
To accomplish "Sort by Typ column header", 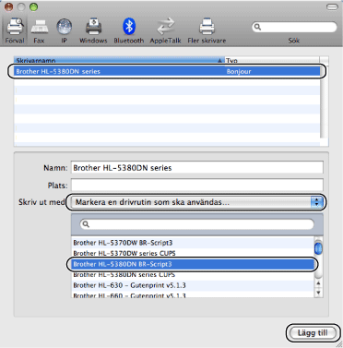I will coord(272,60).
